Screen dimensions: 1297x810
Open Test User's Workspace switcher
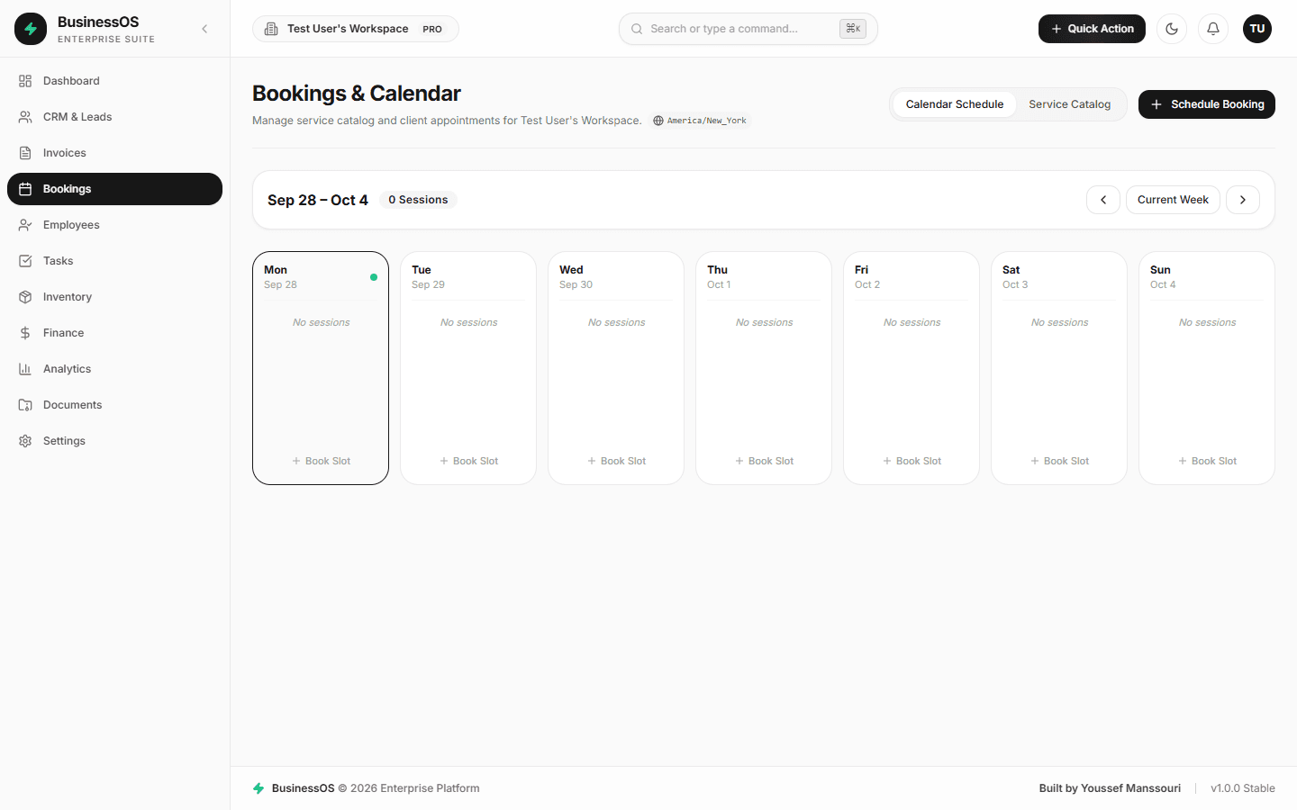(356, 29)
